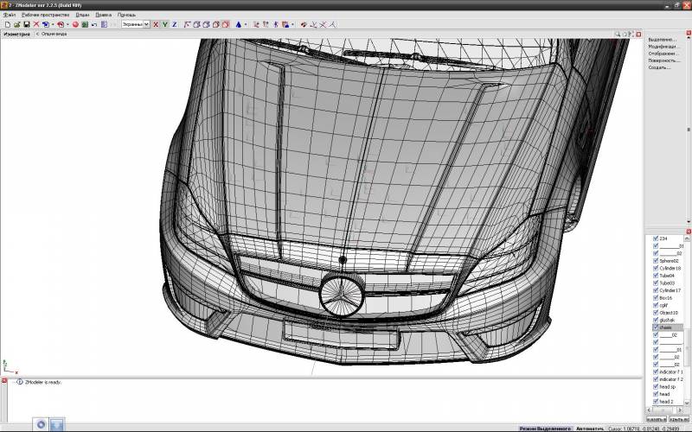Close the commands panel with red X

(x=689, y=33)
